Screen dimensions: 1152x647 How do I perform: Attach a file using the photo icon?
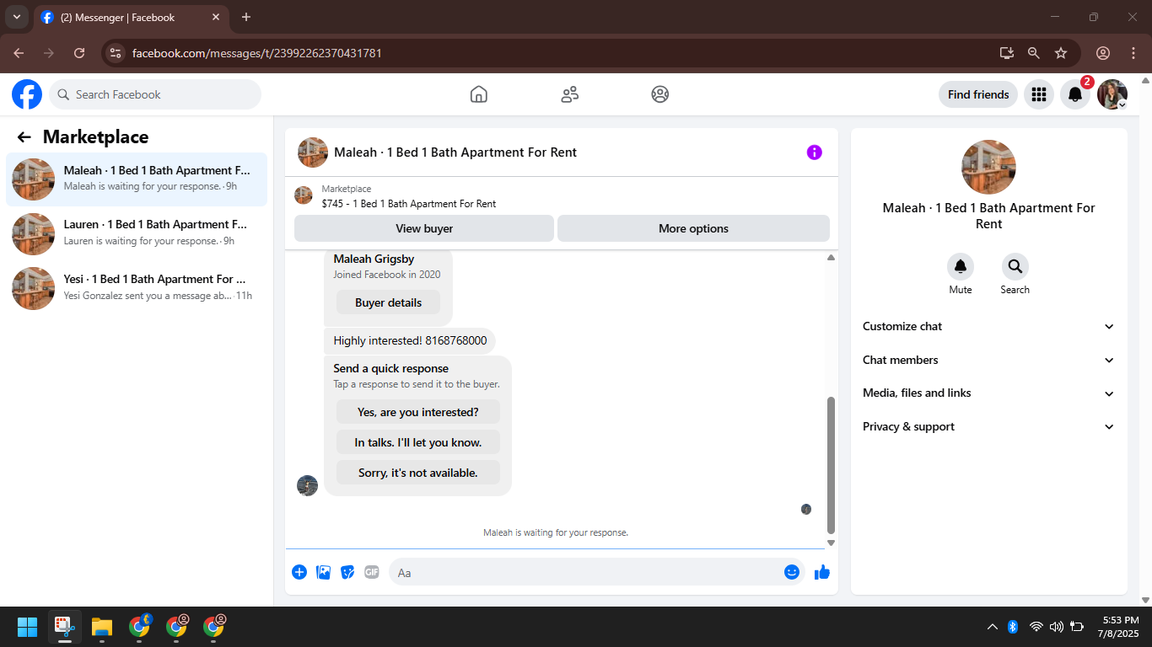pyautogui.click(x=323, y=572)
